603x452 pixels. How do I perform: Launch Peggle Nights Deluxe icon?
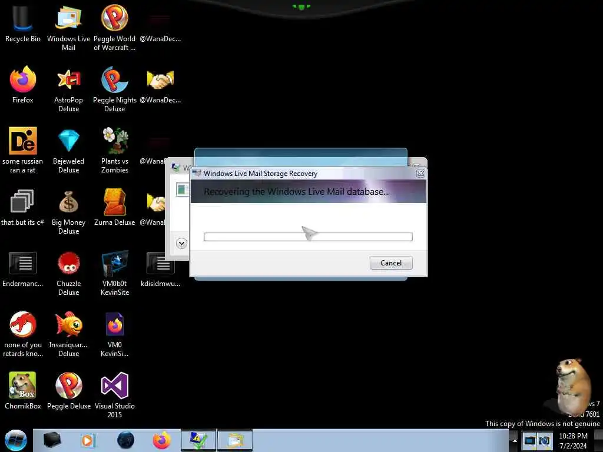click(115, 89)
